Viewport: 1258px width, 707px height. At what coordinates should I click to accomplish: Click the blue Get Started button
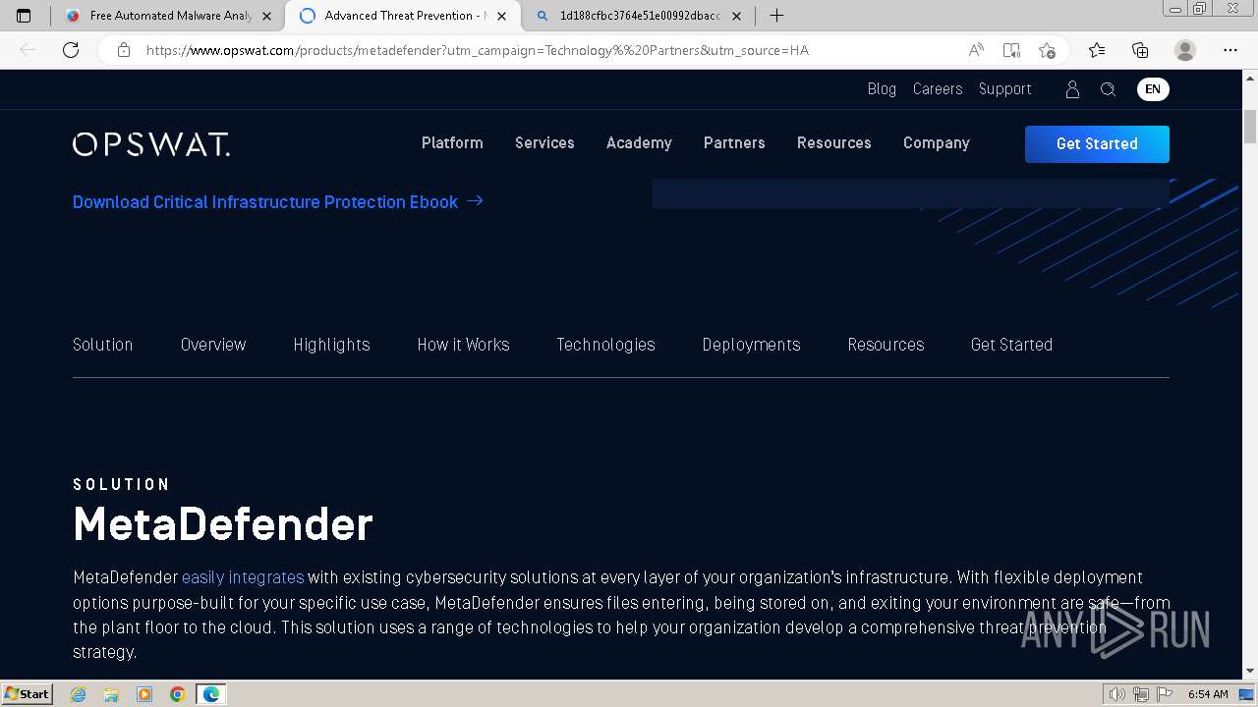pyautogui.click(x=1097, y=144)
